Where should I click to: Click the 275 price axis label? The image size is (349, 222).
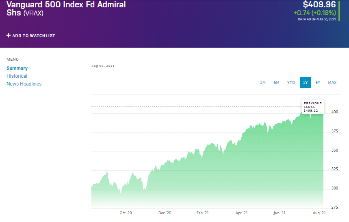(x=334, y=207)
